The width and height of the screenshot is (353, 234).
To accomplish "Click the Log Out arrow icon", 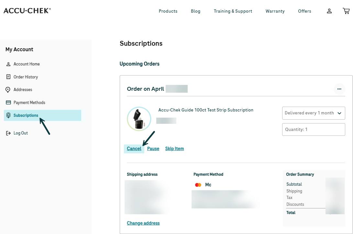I will pos(8,133).
